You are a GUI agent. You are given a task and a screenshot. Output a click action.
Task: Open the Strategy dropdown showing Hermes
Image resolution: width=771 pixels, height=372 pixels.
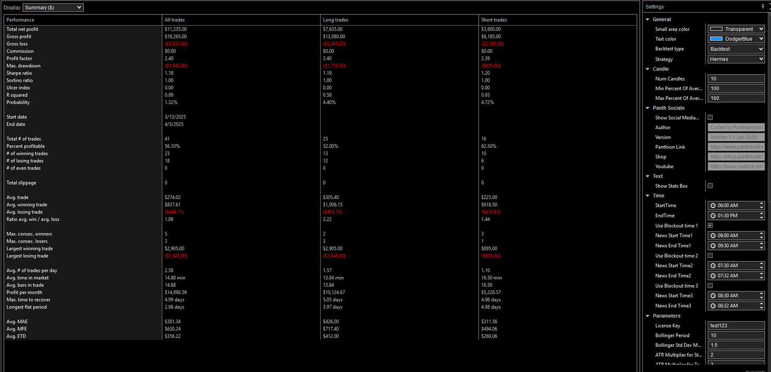(736, 59)
